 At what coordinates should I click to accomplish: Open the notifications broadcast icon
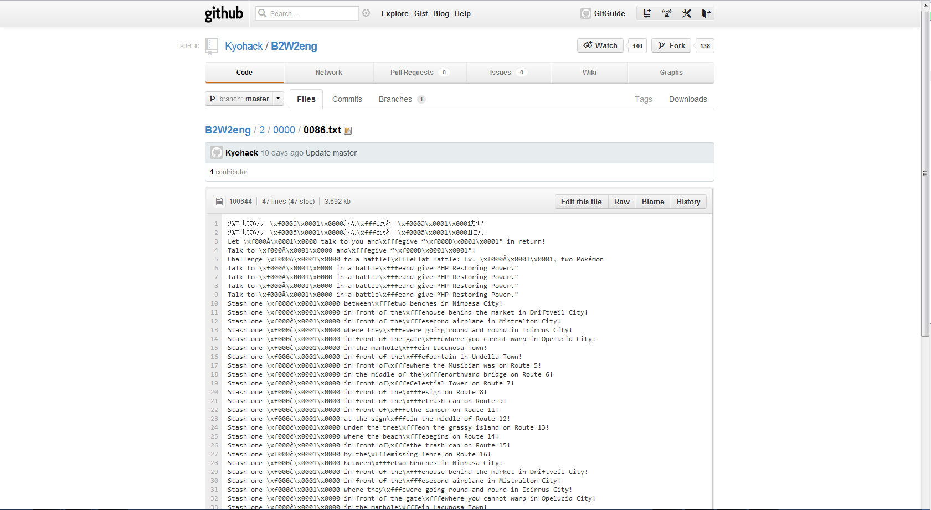coord(667,13)
